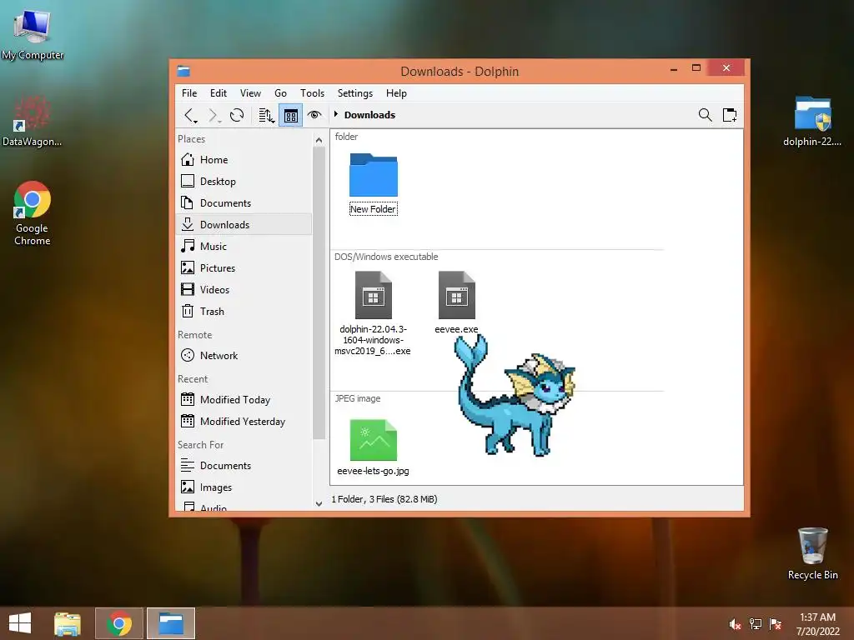Show files Modified Yesterday
The image size is (854, 640).
[x=244, y=421]
